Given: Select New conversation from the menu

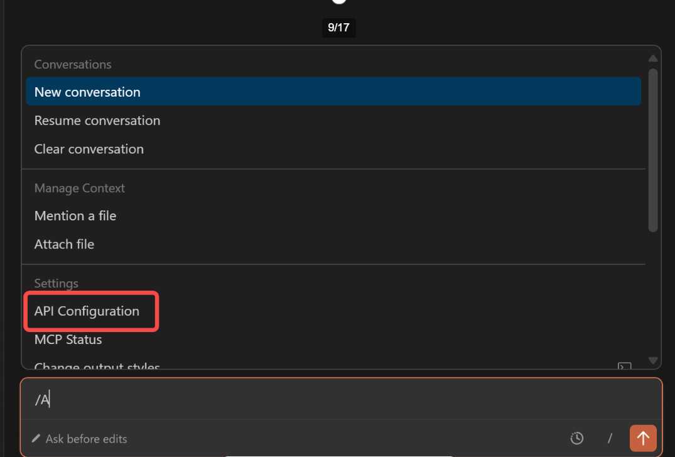Looking at the screenshot, I should (x=87, y=92).
